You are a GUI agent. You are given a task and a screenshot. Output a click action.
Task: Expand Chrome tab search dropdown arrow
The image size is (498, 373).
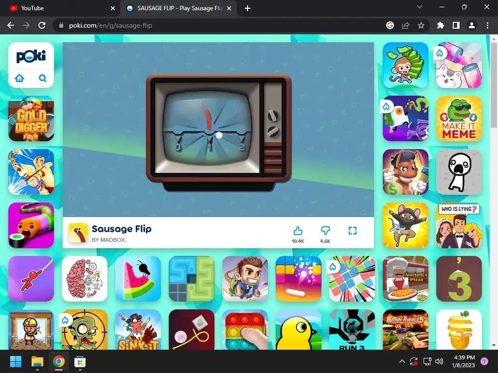click(420, 7)
